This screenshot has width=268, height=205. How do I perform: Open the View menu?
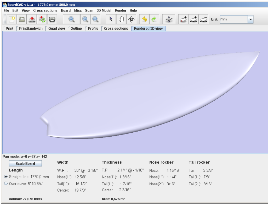click(25, 10)
